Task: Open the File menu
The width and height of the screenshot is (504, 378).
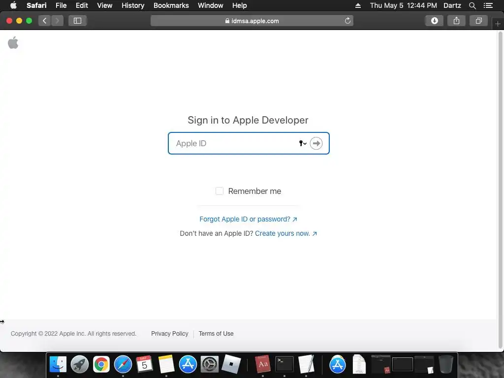Action: pyautogui.click(x=61, y=5)
